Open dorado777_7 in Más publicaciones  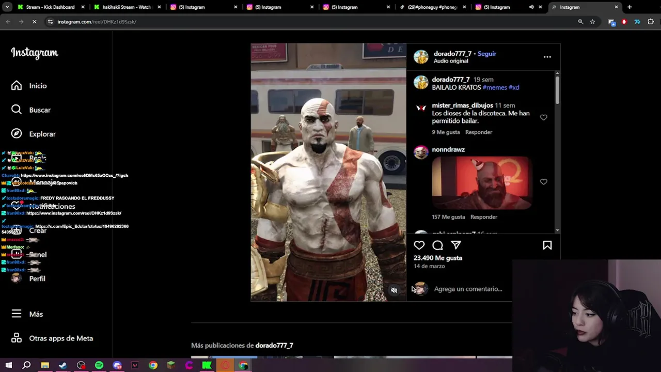pos(274,346)
